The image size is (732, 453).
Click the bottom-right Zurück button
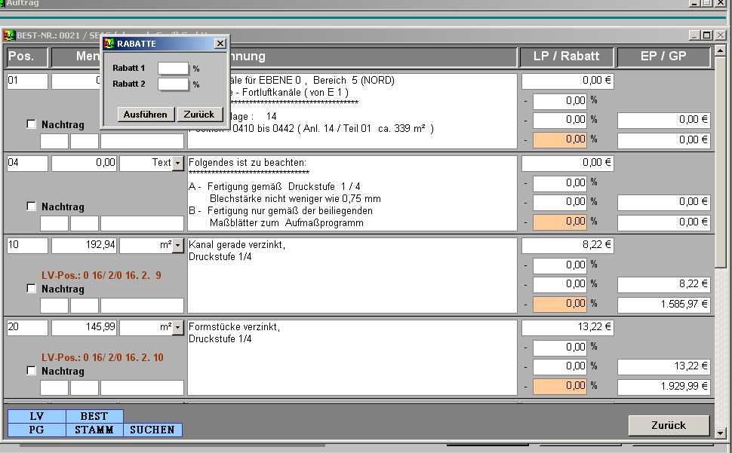(669, 425)
